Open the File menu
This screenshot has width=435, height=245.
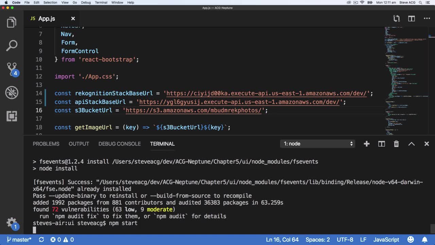point(27,2)
